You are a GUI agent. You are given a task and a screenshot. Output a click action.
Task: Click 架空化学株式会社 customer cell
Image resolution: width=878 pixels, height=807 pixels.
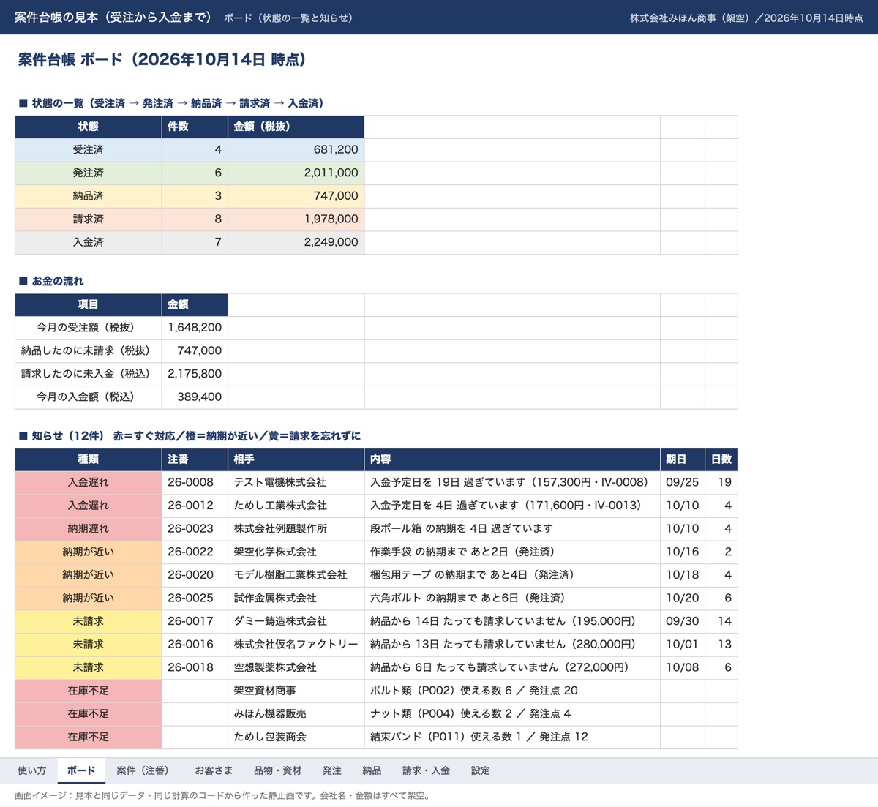(296, 552)
